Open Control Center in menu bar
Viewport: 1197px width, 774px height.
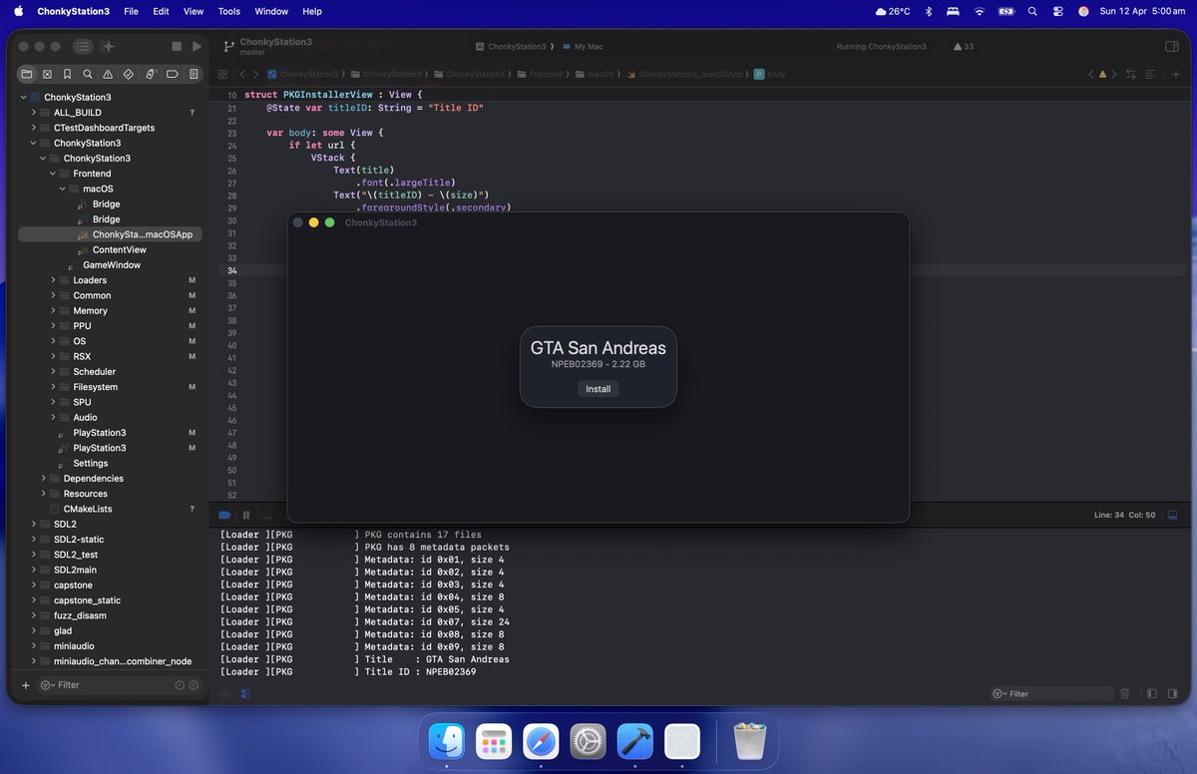pos(1057,11)
